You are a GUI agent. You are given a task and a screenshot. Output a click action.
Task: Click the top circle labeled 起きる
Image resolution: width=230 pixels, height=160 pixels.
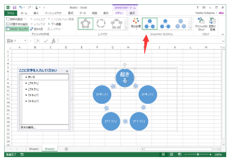125,78
